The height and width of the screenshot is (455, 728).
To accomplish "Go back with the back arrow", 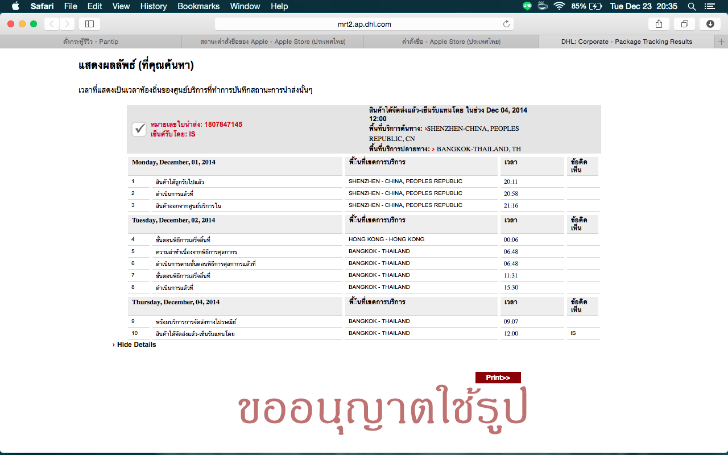I will (52, 24).
